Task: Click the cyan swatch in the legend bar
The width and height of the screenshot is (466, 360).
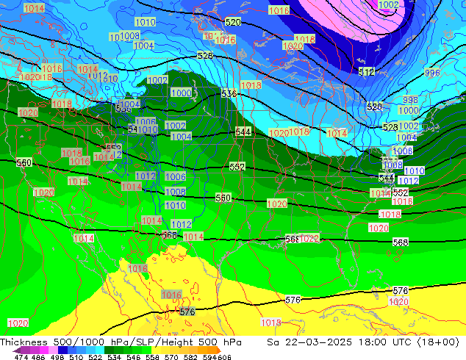Action: [100, 350]
